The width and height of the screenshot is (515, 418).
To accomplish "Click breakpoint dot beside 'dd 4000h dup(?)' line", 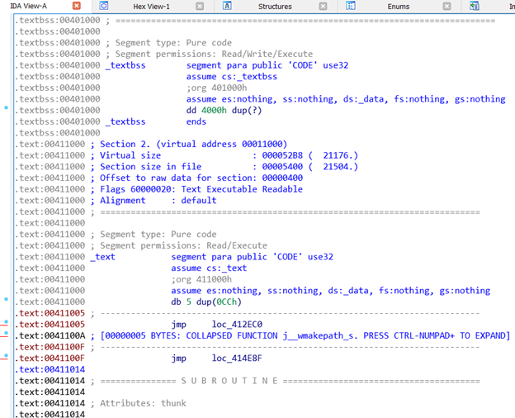I will click(7, 107).
